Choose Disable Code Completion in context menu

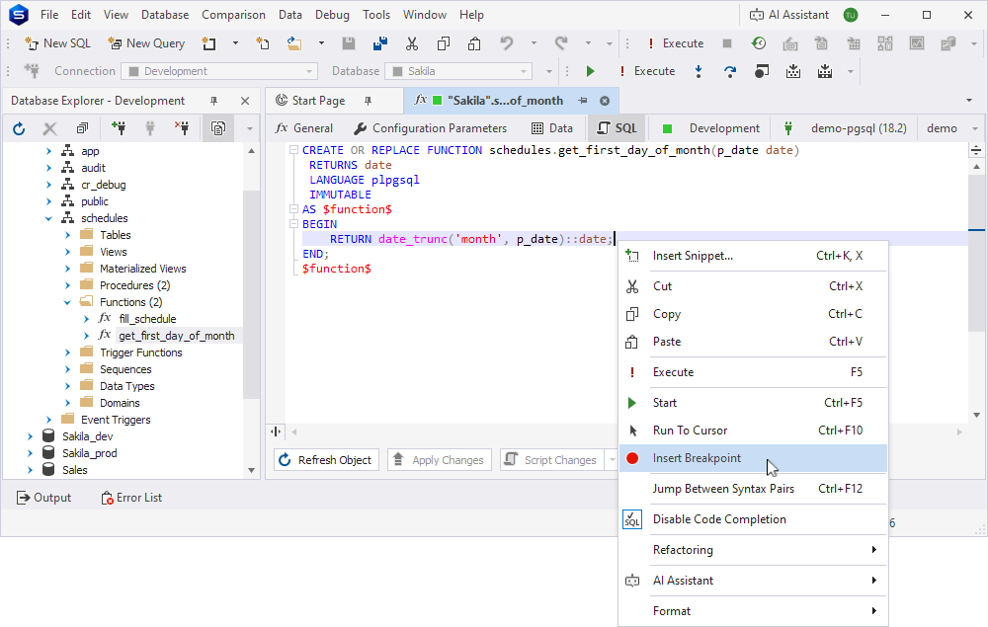[753, 519]
